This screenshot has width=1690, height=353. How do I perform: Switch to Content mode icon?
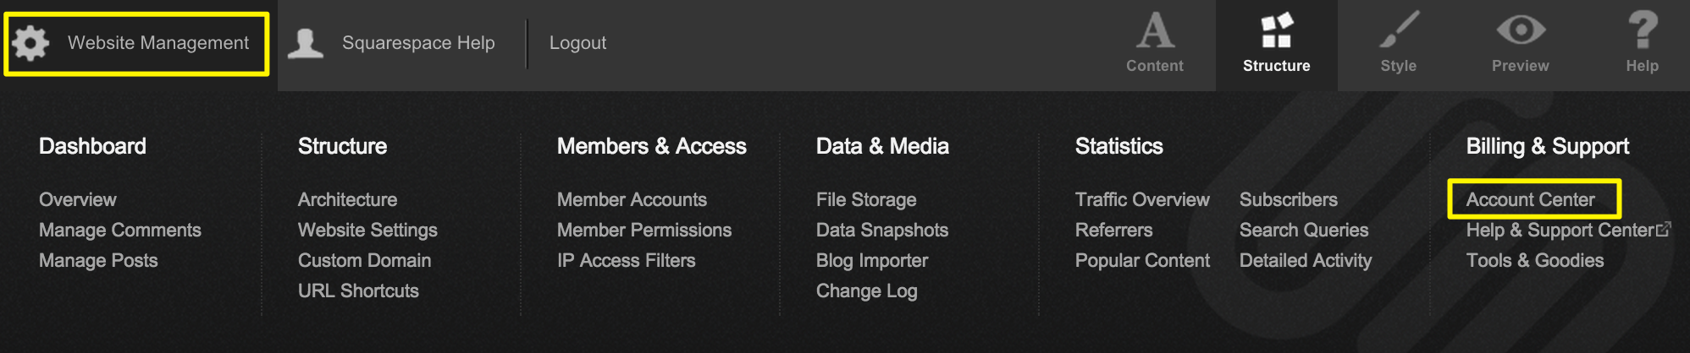[x=1154, y=31]
